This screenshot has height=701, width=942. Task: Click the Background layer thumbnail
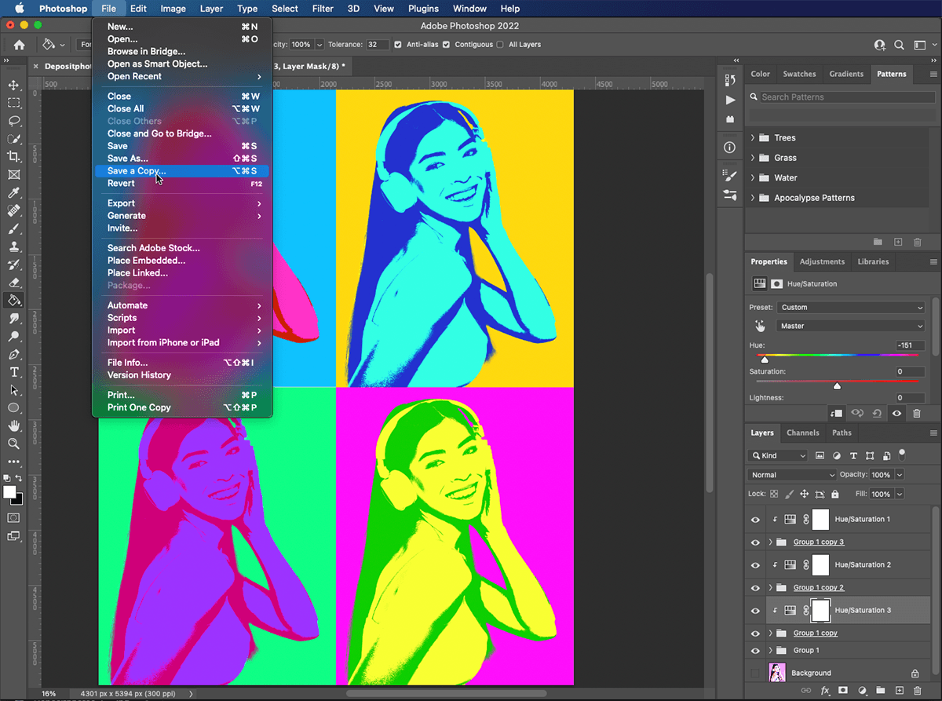777,673
